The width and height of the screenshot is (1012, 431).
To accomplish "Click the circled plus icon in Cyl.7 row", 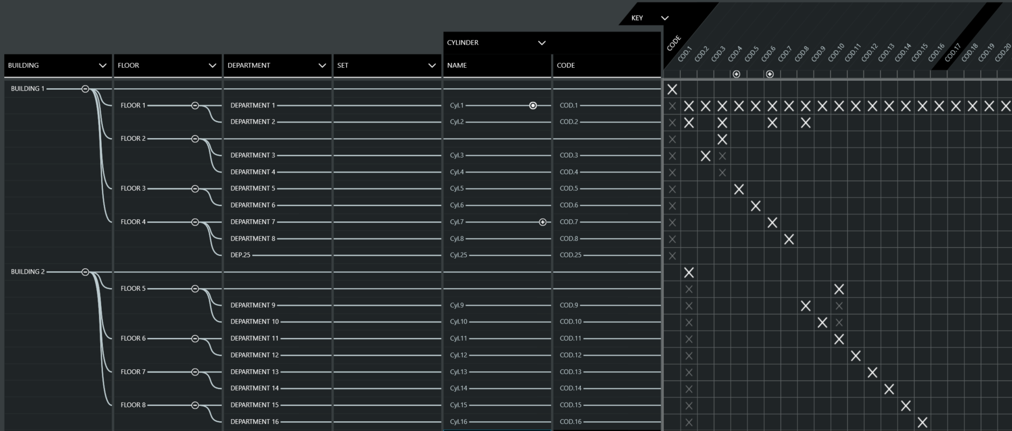I will (543, 222).
